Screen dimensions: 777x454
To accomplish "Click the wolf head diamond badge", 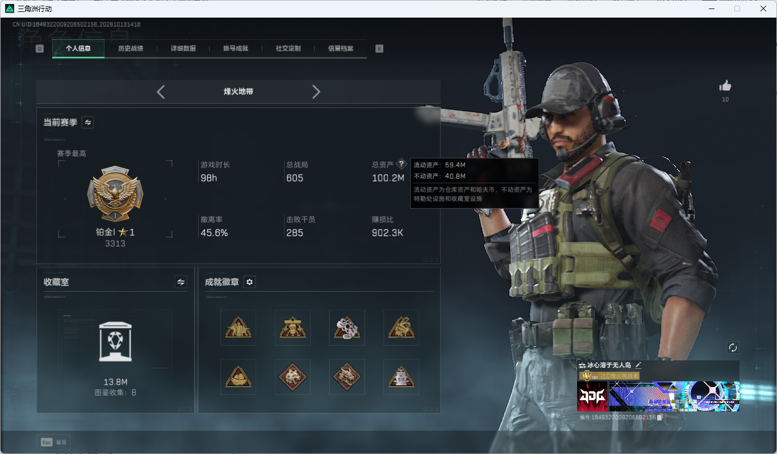I will (x=293, y=377).
